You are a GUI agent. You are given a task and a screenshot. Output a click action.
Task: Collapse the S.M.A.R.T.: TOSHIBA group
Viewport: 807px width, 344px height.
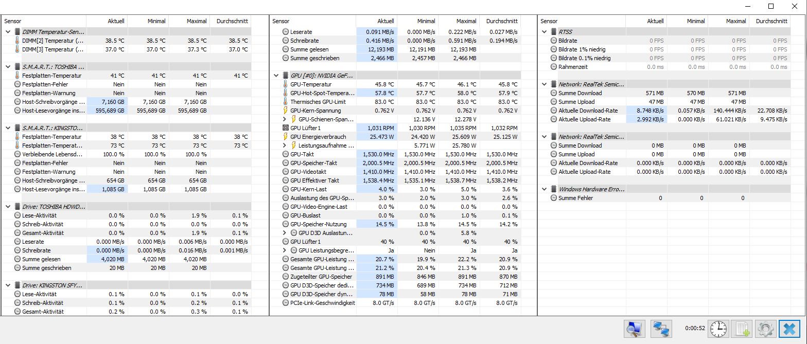pyautogui.click(x=8, y=67)
